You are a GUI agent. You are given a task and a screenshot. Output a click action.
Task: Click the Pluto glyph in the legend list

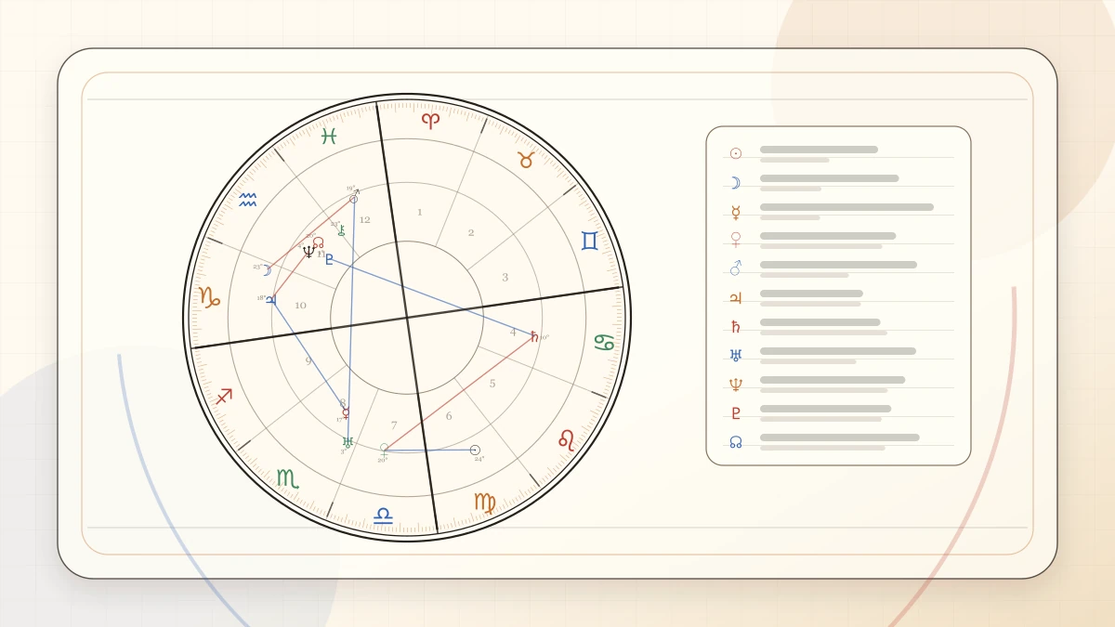[736, 413]
